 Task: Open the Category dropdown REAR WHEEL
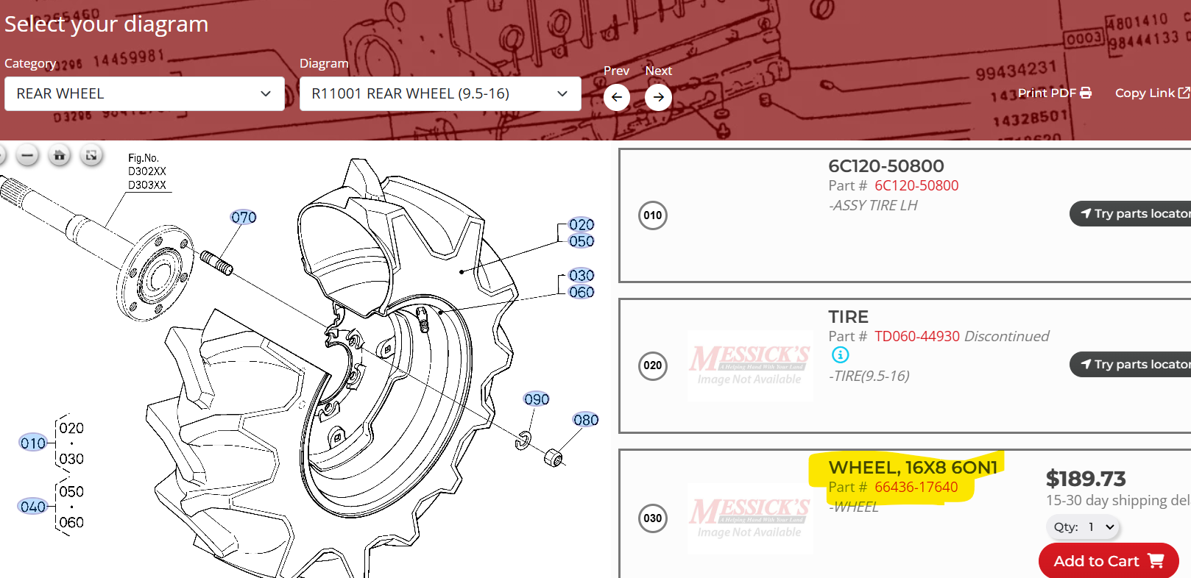(x=144, y=94)
